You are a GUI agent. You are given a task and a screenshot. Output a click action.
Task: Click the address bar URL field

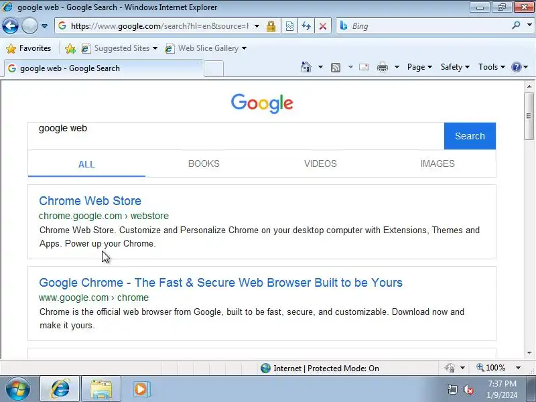pos(159,26)
